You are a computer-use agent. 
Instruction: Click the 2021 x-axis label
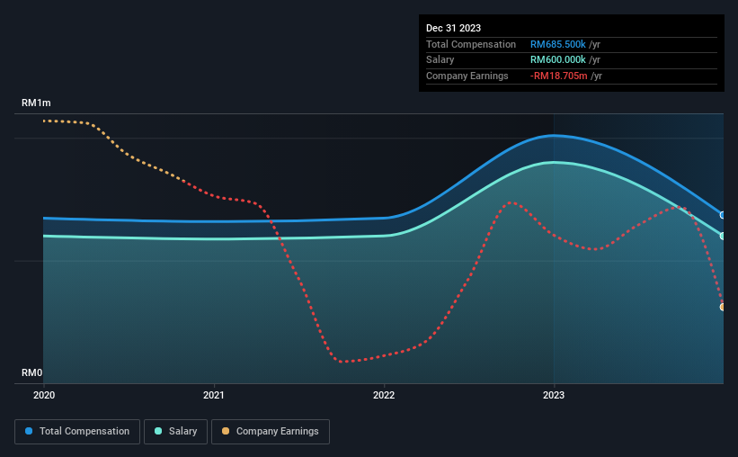(x=214, y=395)
